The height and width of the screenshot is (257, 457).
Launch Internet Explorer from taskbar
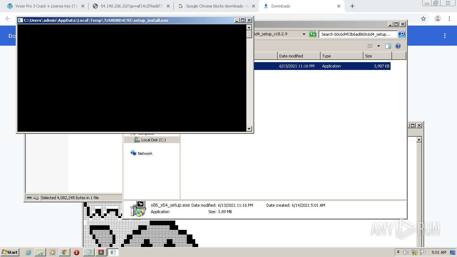pos(28,252)
